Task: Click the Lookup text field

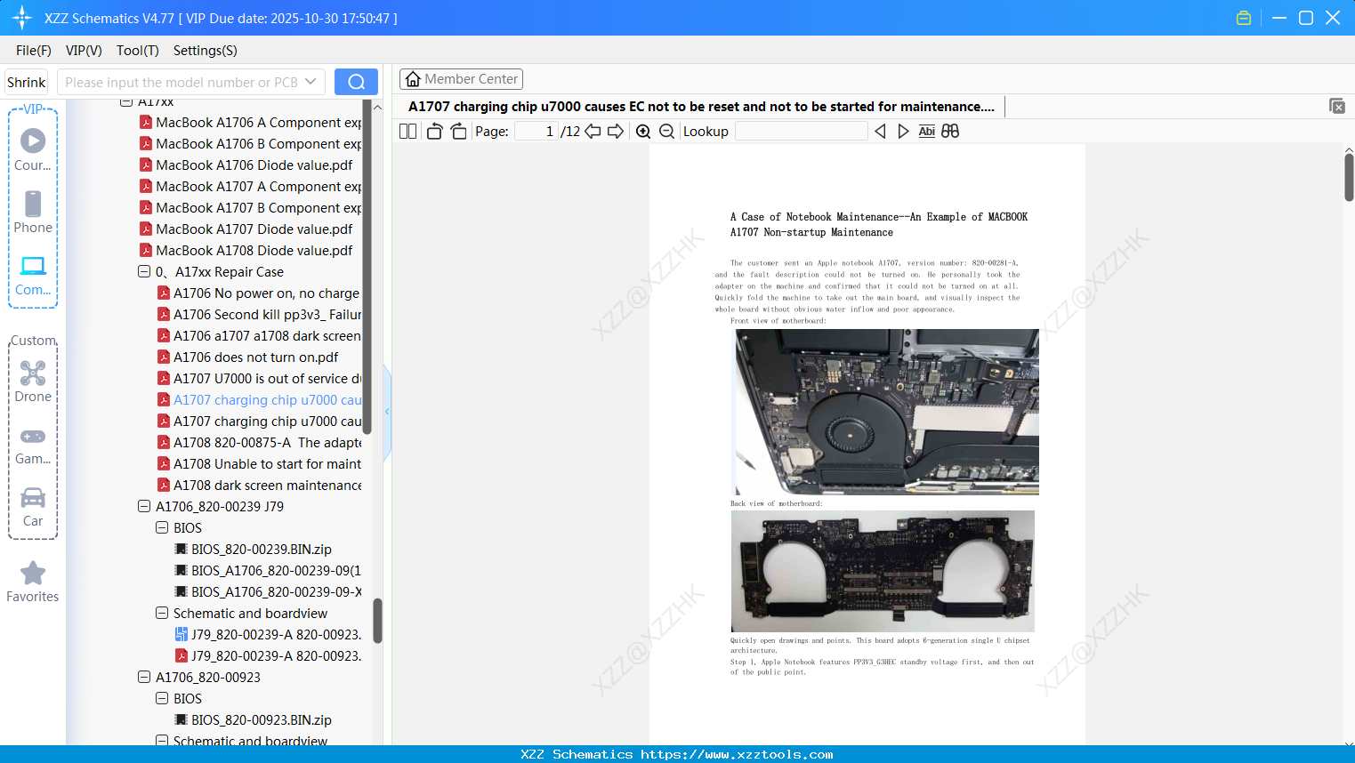Action: coord(802,132)
